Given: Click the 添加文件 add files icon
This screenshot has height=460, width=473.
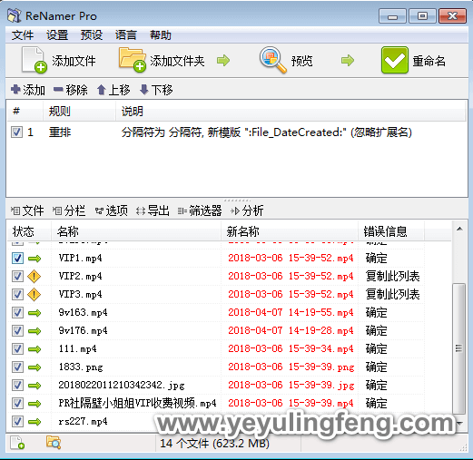Looking at the screenshot, I should tap(34, 60).
